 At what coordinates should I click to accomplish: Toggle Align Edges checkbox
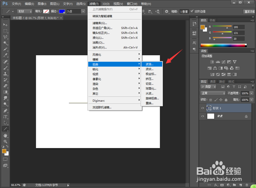click(x=192, y=11)
